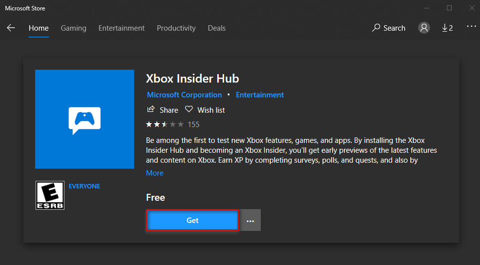Click the back arrow icon

[x=11, y=28]
